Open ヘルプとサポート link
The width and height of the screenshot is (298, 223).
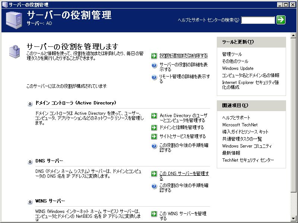pyautogui.click(x=236, y=118)
